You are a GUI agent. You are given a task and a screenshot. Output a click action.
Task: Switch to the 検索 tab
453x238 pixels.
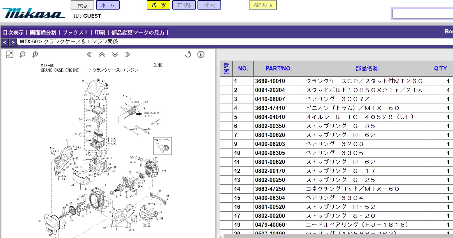click(209, 5)
